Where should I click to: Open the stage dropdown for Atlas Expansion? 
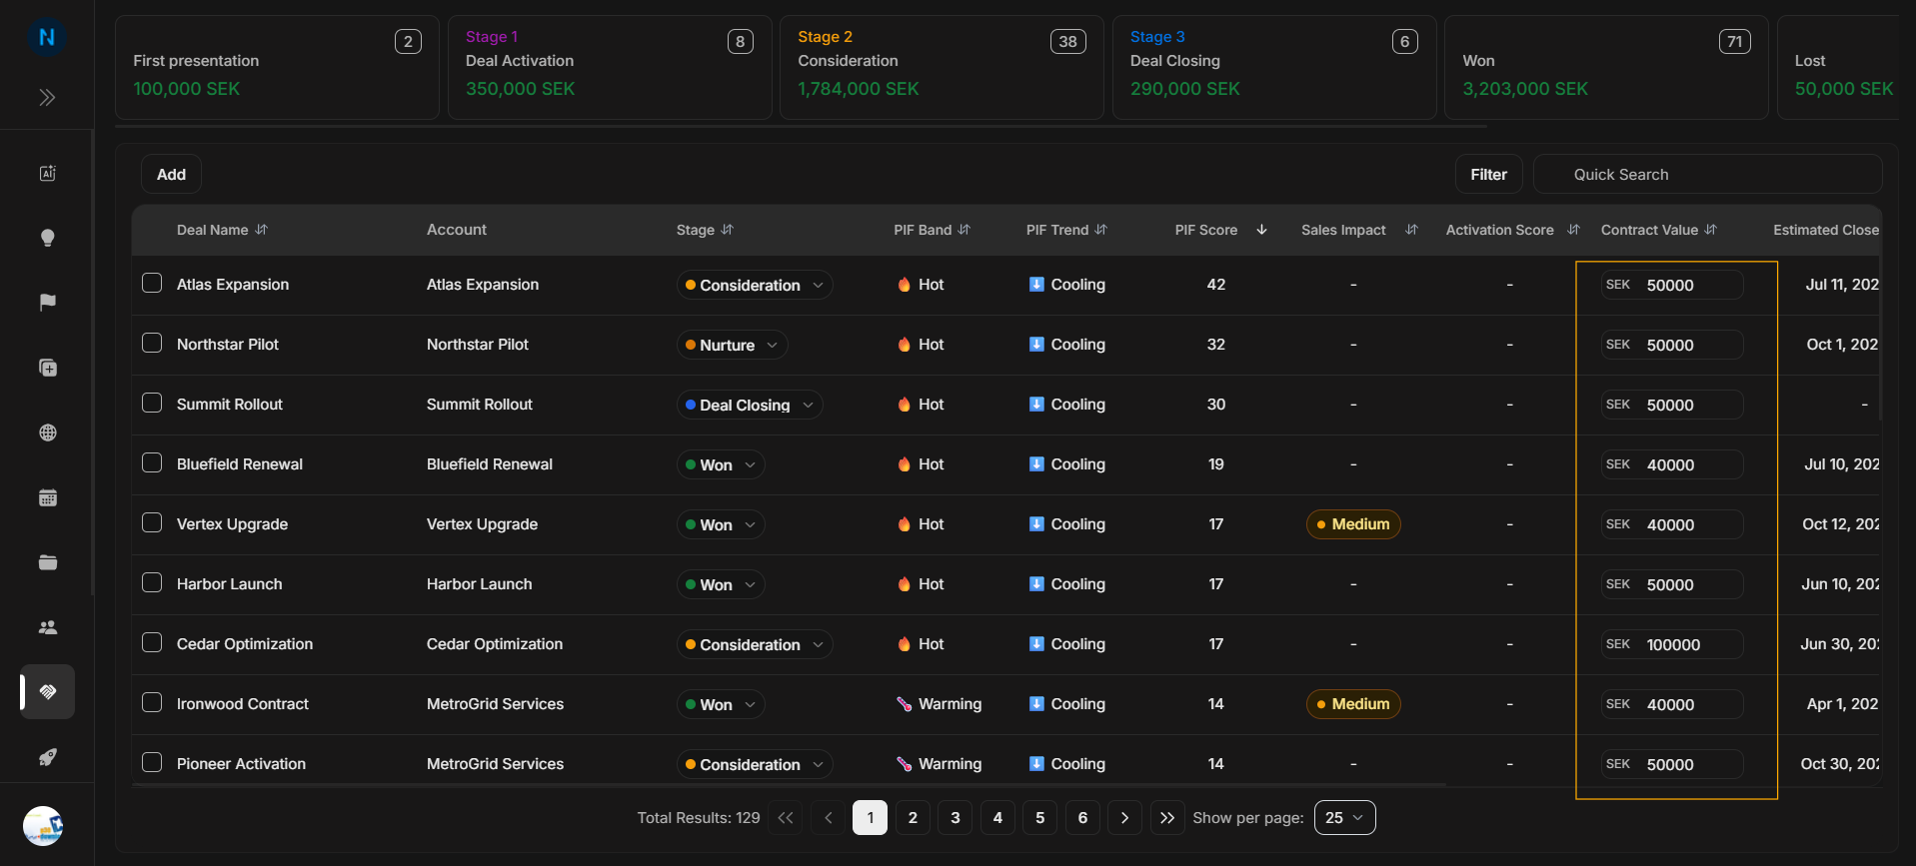tap(755, 285)
